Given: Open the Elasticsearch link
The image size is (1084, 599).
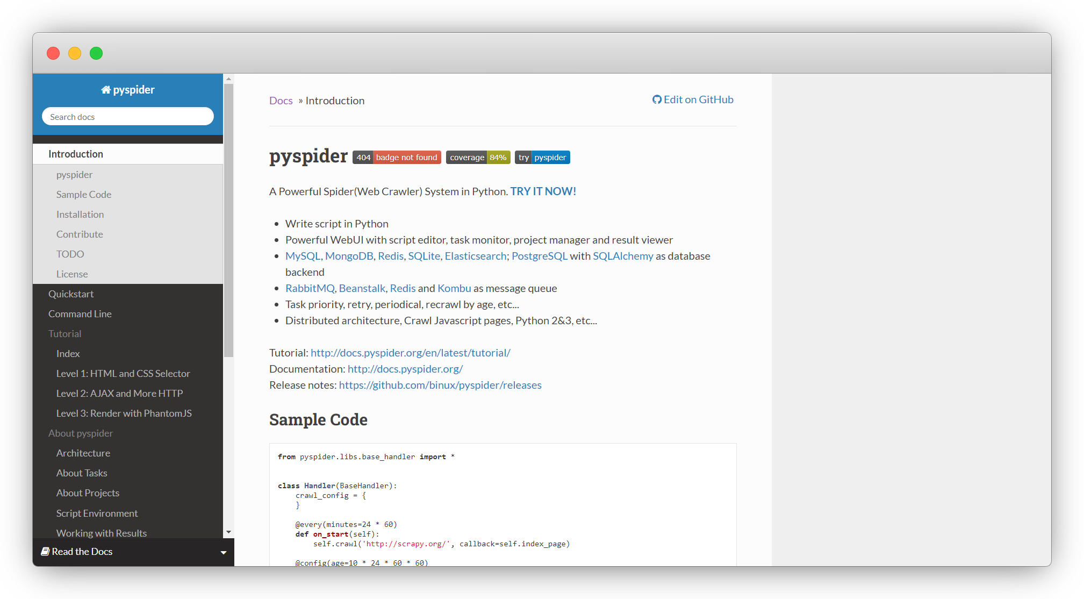Looking at the screenshot, I should 476,256.
